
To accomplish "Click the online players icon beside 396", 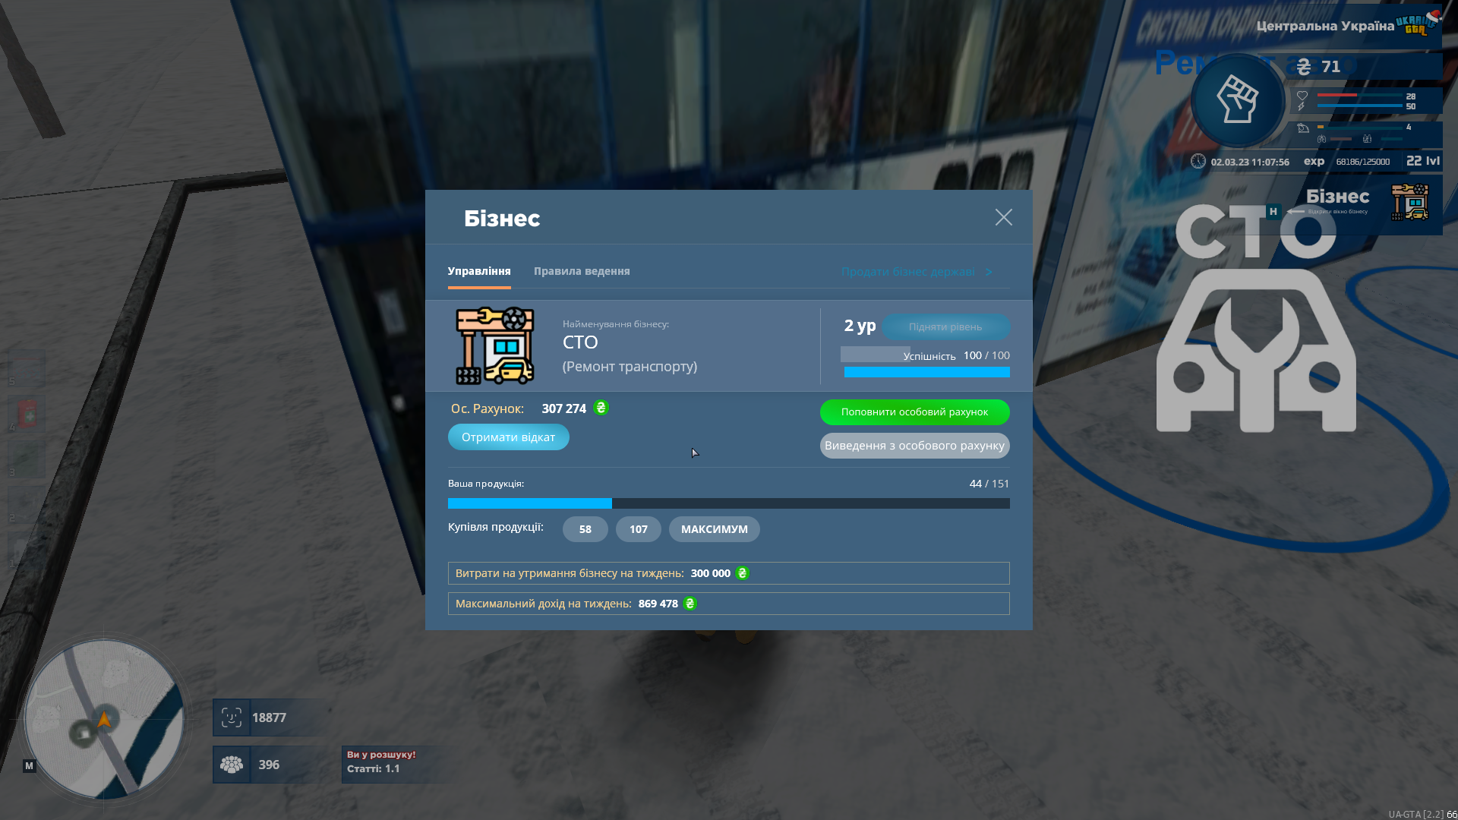I will (232, 765).
